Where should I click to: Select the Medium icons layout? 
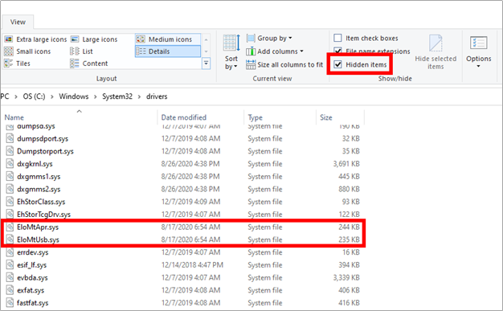[x=168, y=39]
